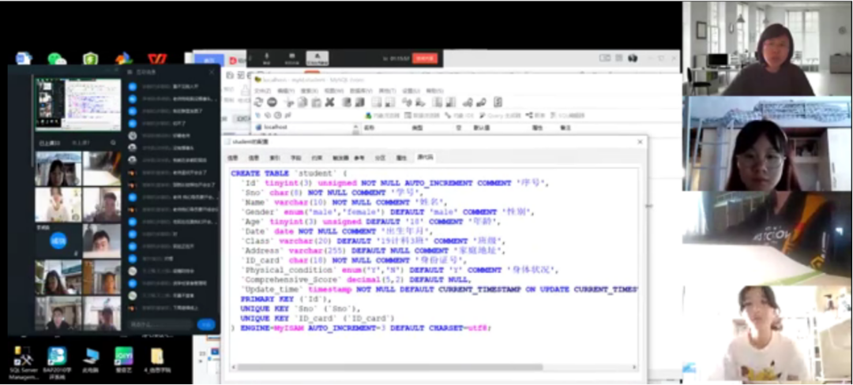Open the 数据浏览器 view

tap(422, 116)
